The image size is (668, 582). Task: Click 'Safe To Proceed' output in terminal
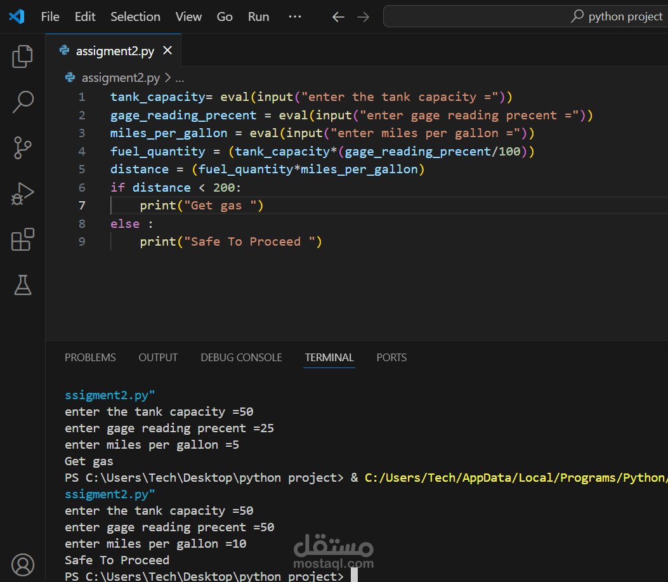click(x=117, y=560)
